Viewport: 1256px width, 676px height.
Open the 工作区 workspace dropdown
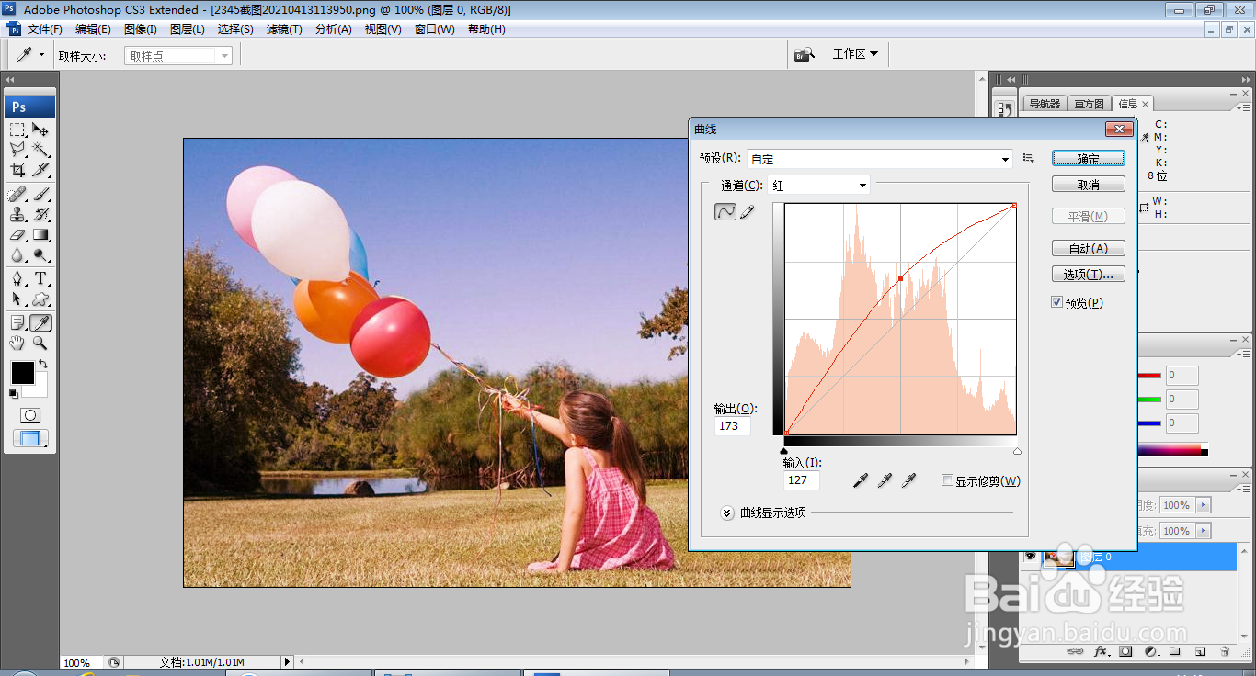click(x=855, y=54)
